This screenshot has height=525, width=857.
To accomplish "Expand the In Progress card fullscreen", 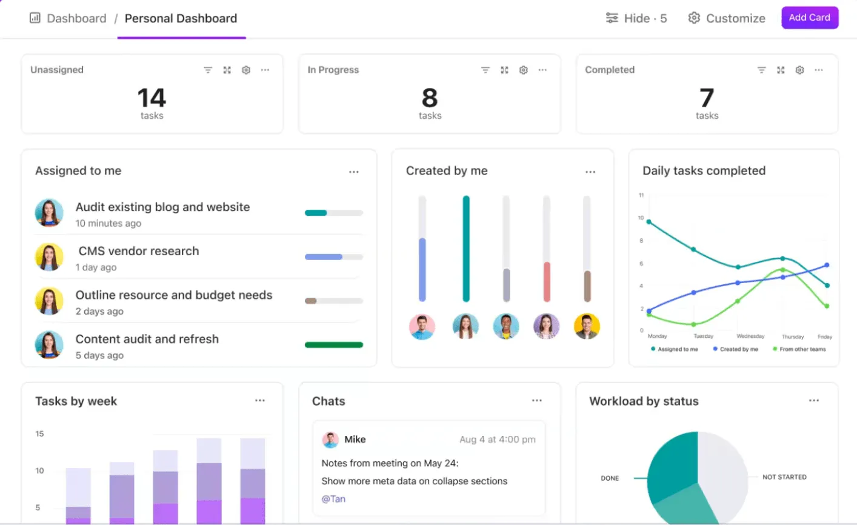I will coord(504,70).
